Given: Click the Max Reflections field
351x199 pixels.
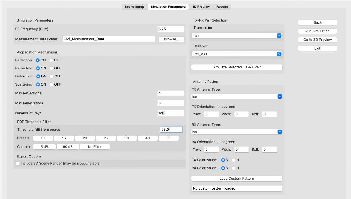Looking at the screenshot, I should point(170,93).
